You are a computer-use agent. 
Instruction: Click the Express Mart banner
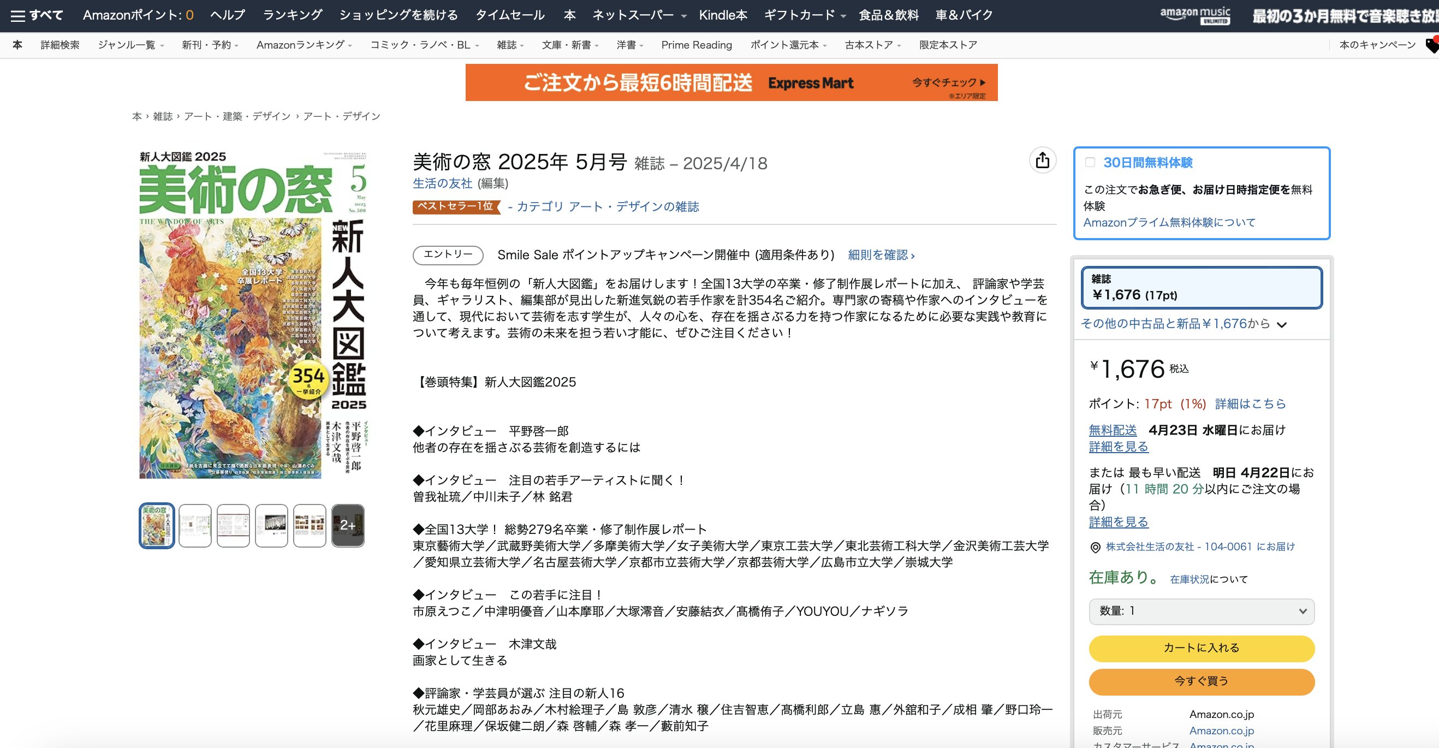731,82
